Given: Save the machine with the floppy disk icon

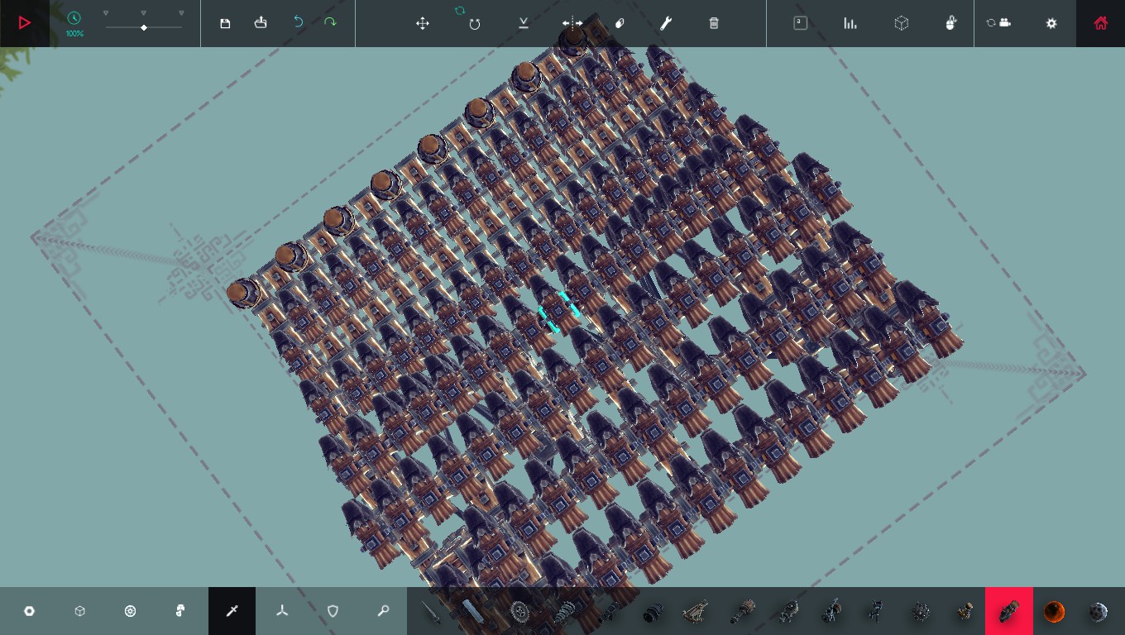Looking at the screenshot, I should (225, 23).
